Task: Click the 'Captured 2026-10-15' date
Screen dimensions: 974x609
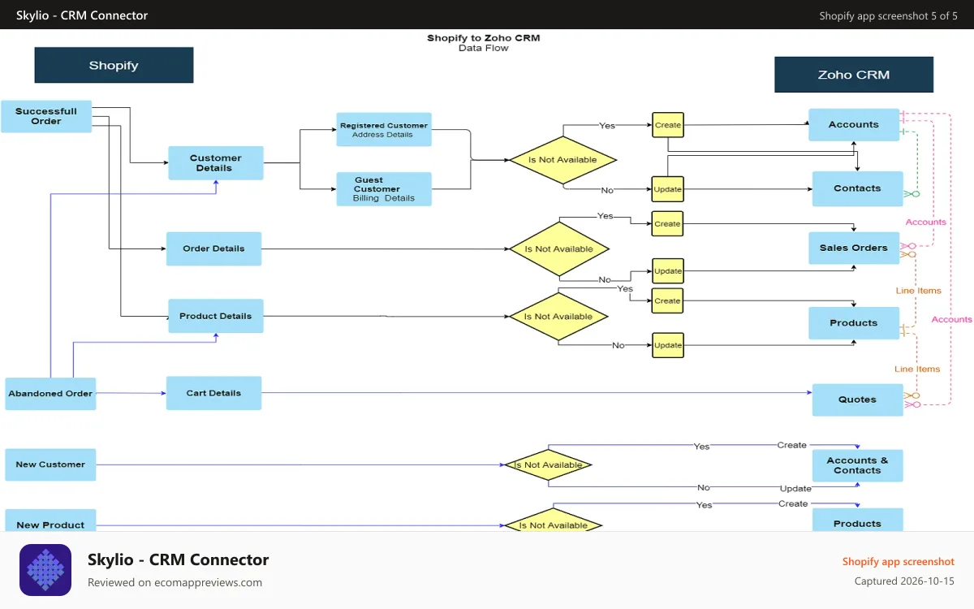Action: pos(904,581)
